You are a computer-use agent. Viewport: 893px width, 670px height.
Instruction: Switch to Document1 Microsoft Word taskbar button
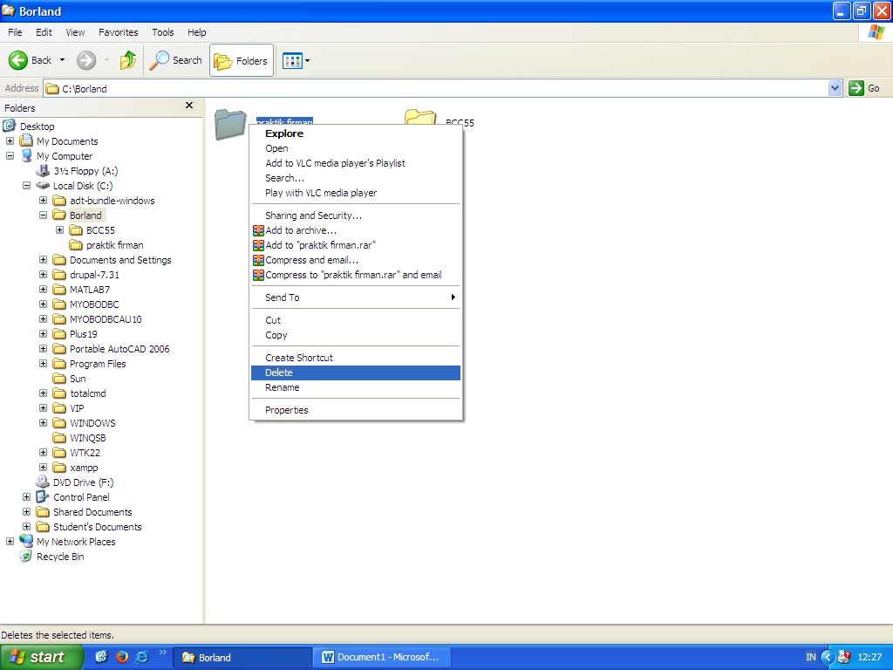[x=381, y=657]
